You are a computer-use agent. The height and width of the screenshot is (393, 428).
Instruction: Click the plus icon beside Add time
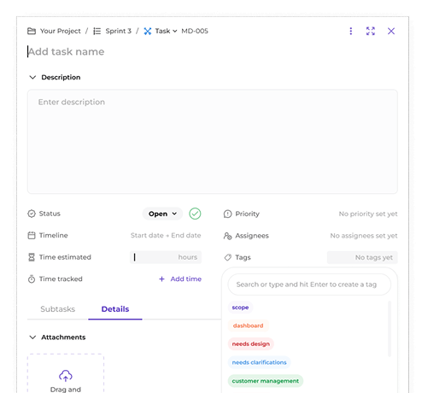[161, 279]
